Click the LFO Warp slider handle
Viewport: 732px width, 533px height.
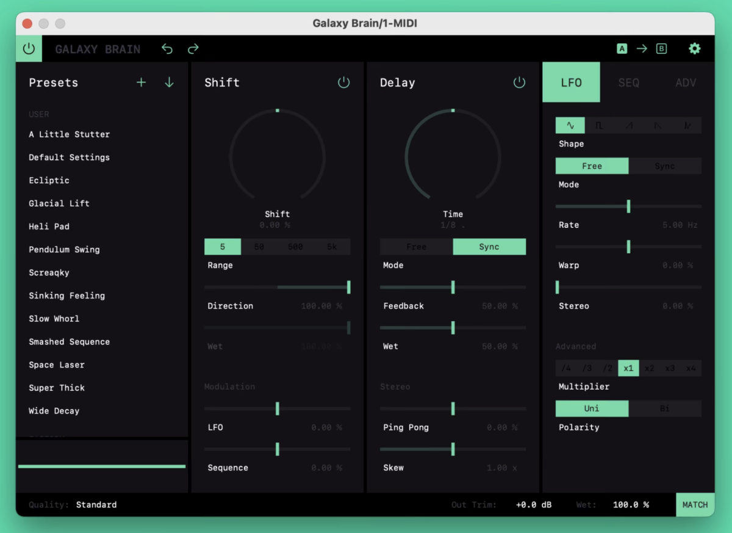coord(628,247)
